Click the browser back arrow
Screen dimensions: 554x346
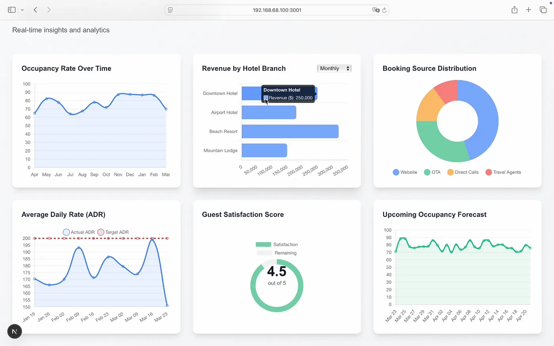pos(36,10)
